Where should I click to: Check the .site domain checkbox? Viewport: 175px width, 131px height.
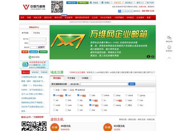90,95
